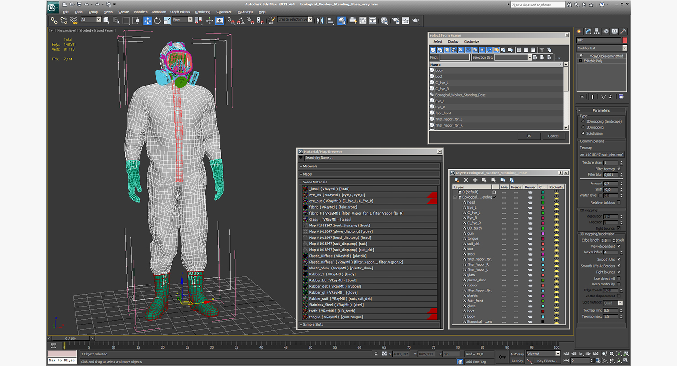Image resolution: width=677 pixels, height=366 pixels.
Task: Open the Rendering menu
Action: pyautogui.click(x=203, y=12)
